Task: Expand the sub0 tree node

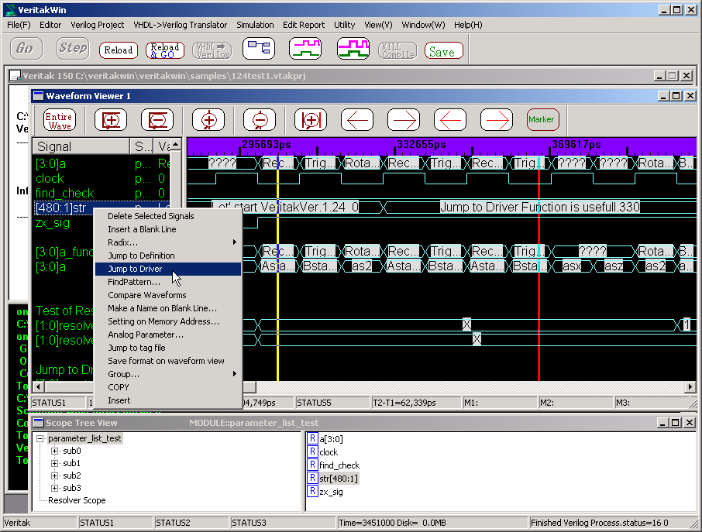Action: [x=54, y=451]
